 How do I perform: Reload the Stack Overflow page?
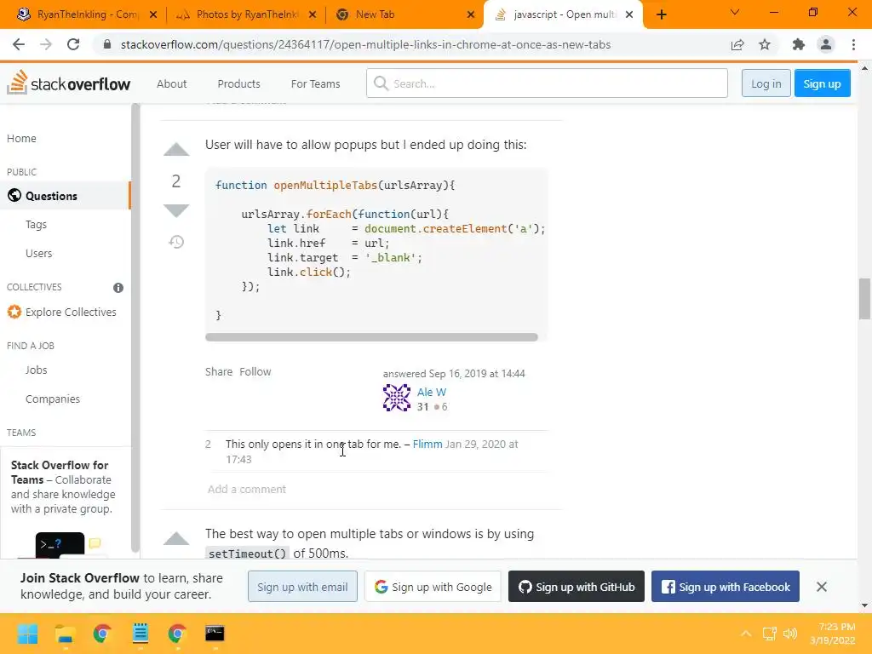[x=73, y=44]
